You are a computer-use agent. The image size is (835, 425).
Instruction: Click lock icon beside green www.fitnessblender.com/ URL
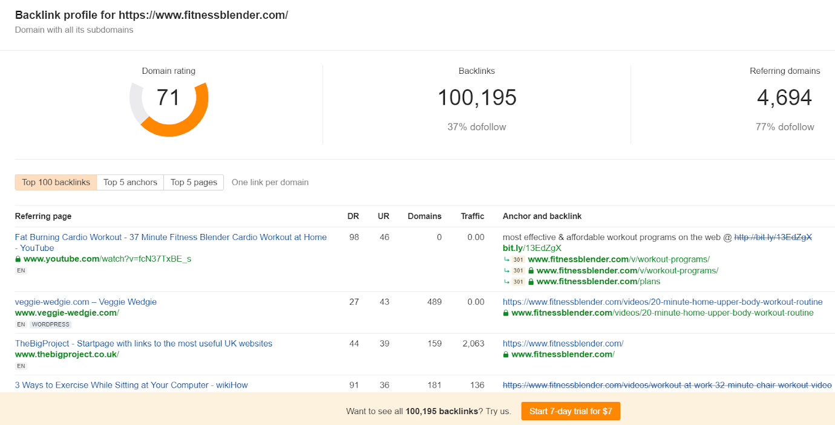(506, 355)
